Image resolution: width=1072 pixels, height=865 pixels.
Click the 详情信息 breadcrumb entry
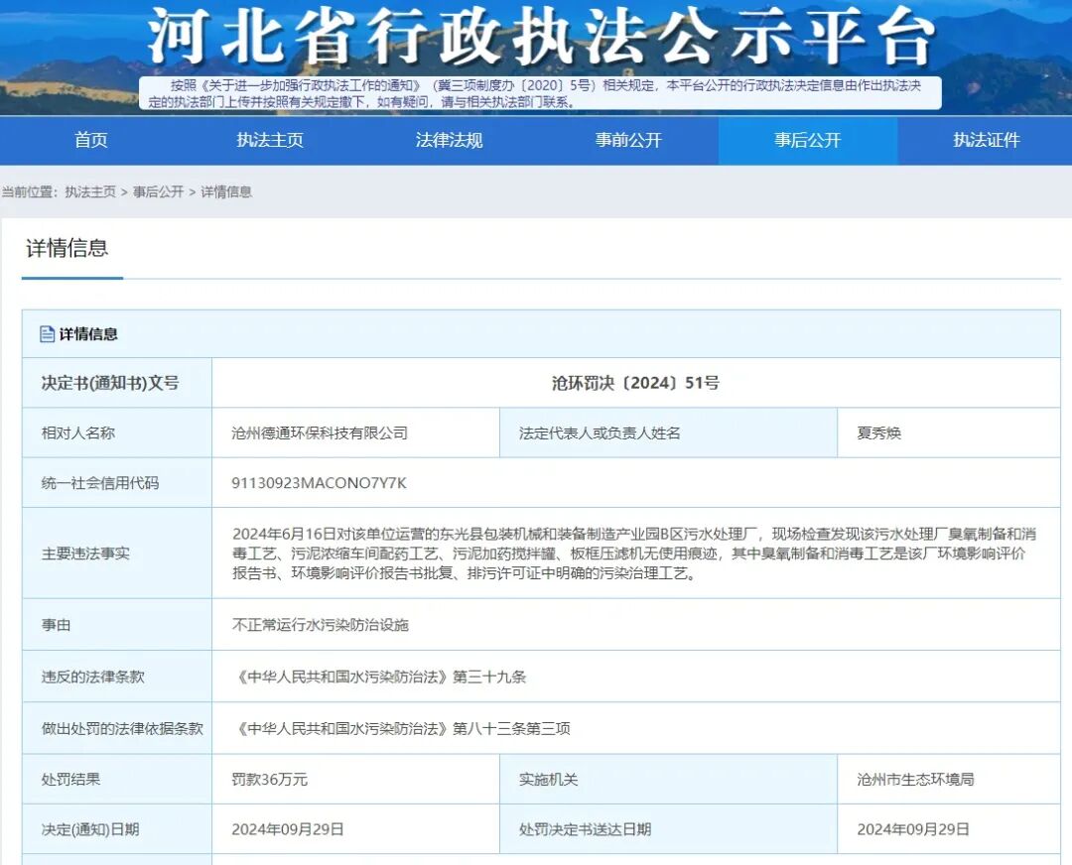226,192
